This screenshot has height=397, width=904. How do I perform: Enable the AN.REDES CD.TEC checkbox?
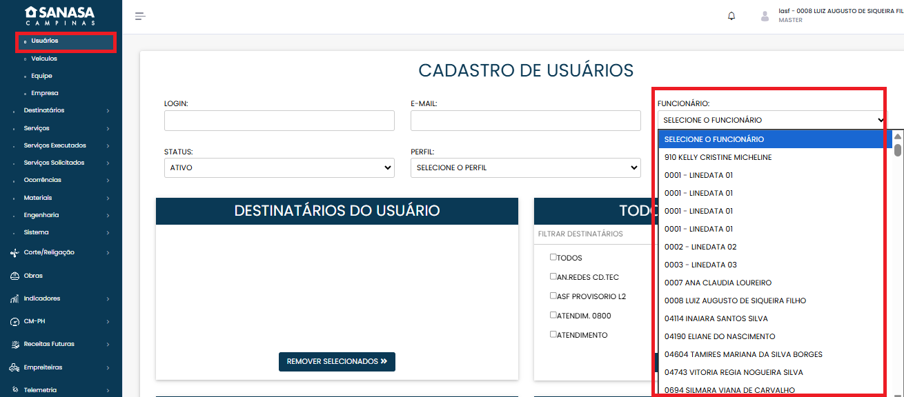click(x=553, y=276)
